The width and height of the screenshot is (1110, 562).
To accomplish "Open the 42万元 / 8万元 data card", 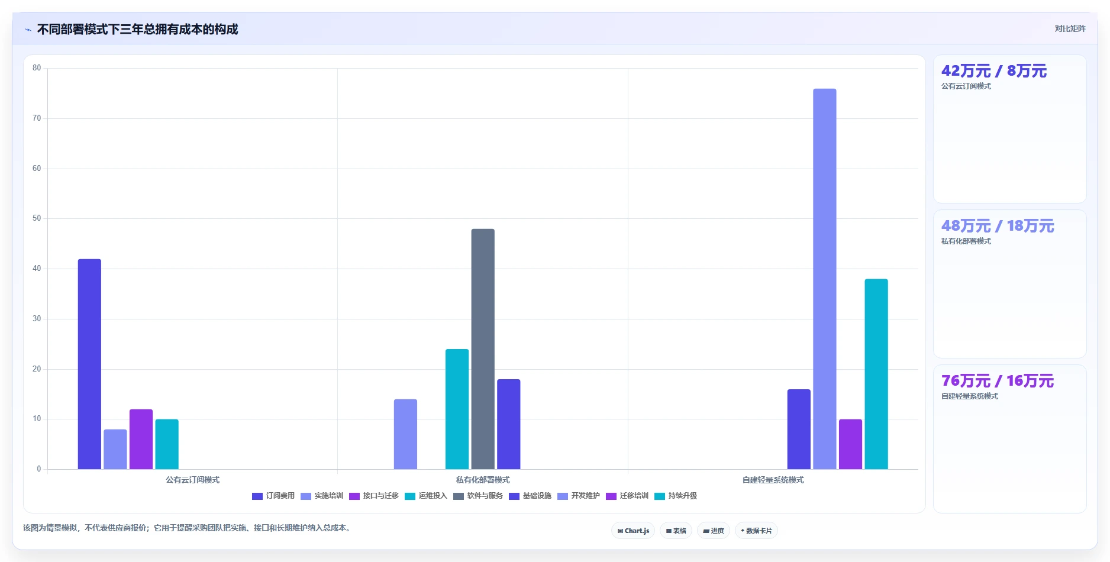I will [1010, 129].
